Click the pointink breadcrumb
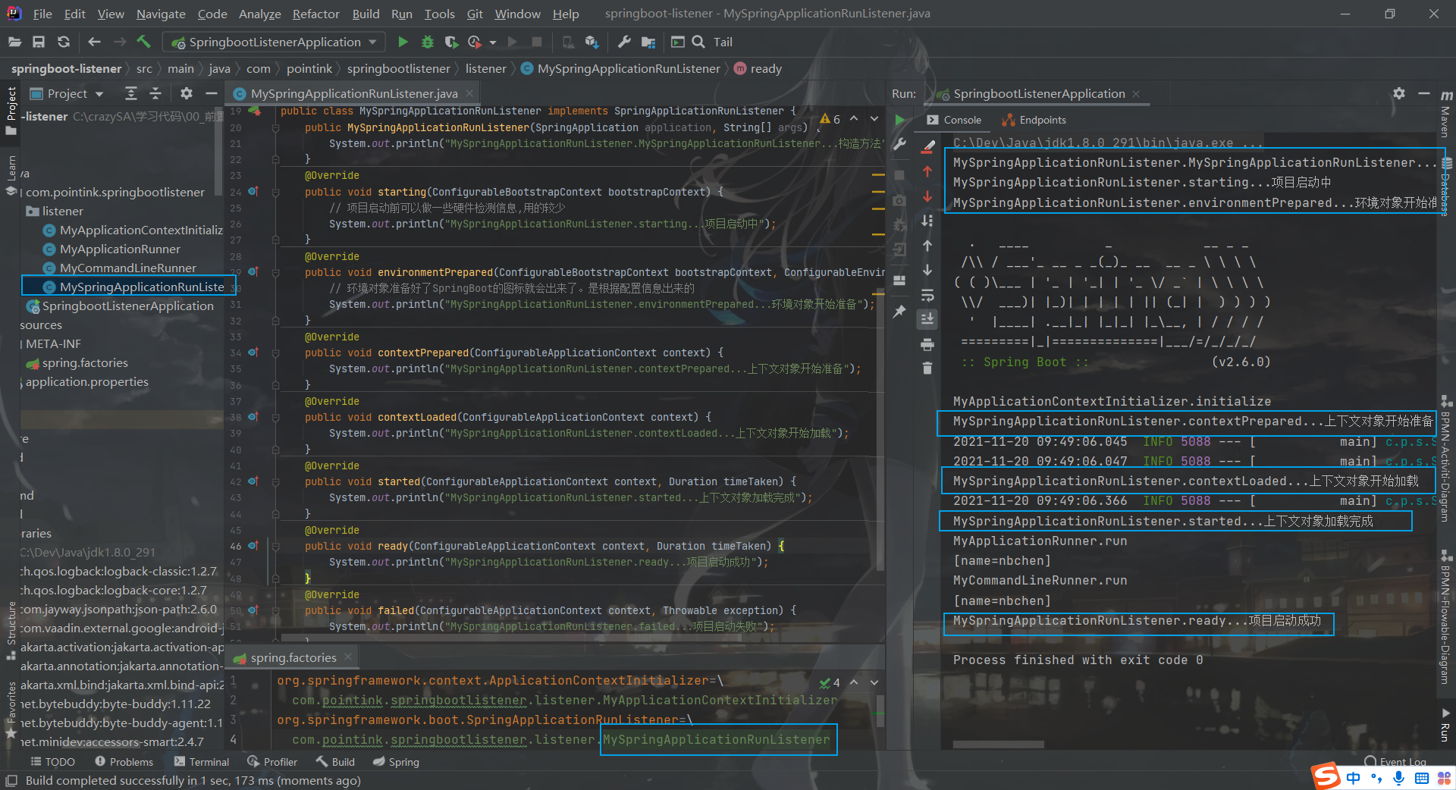The image size is (1456, 790). pos(309,69)
